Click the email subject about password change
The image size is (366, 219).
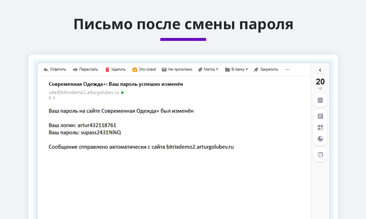[x=116, y=84]
